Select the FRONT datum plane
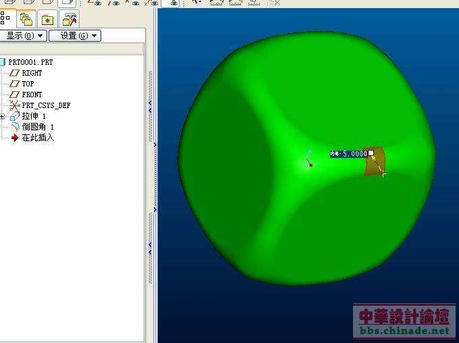 [x=32, y=95]
